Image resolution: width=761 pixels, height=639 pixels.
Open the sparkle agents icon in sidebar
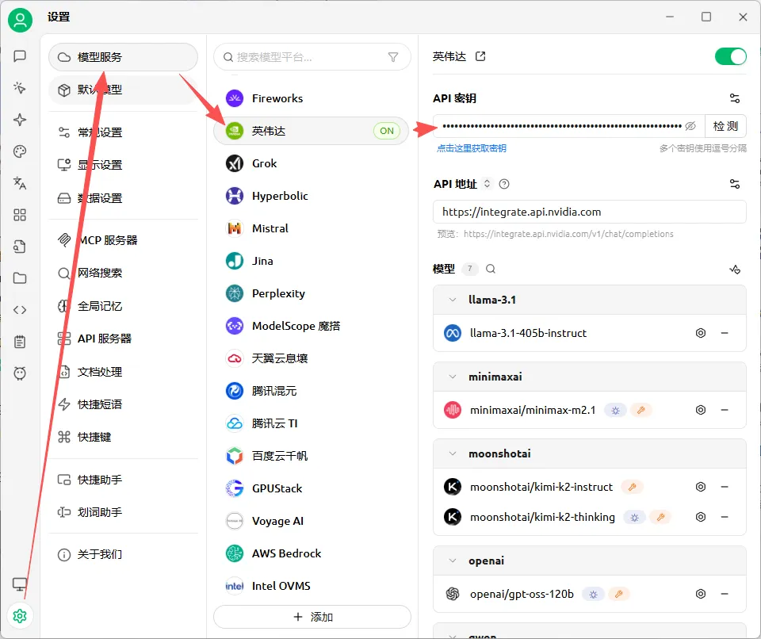point(19,120)
